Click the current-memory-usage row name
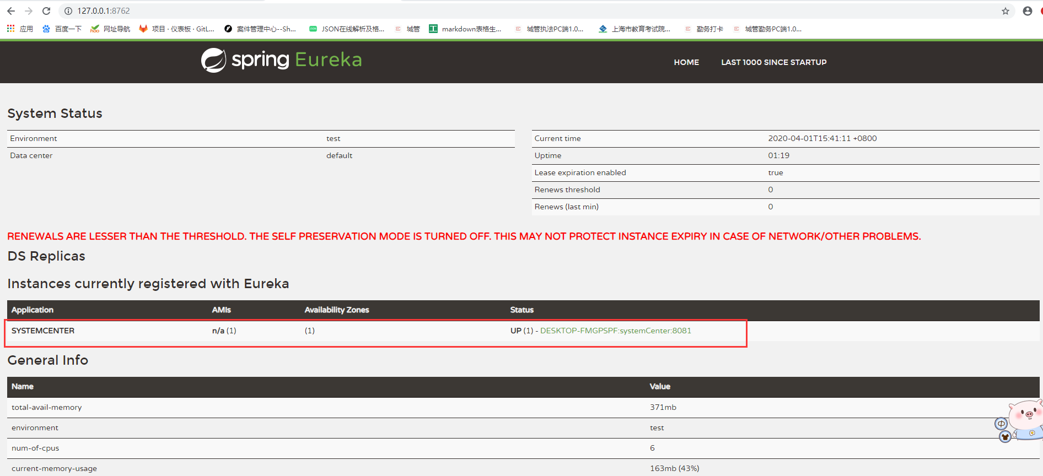The height and width of the screenshot is (476, 1043). (54, 468)
